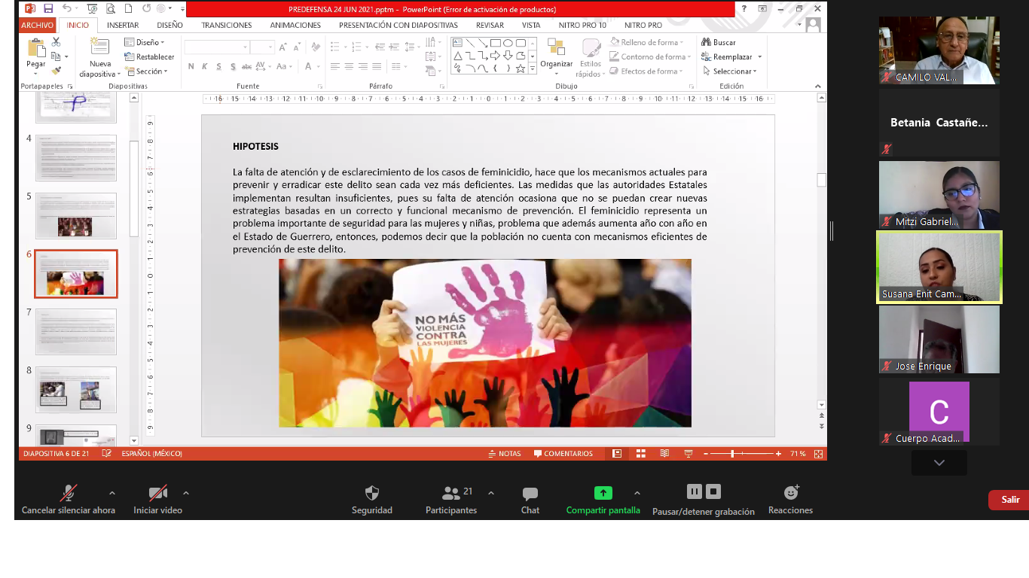Select the text box drawing tool

tap(458, 42)
